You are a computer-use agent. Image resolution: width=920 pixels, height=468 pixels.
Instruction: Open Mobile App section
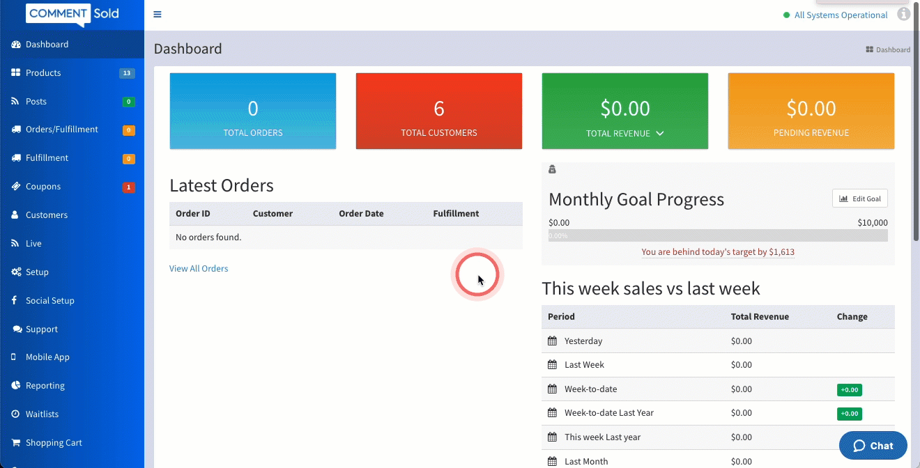tap(47, 357)
